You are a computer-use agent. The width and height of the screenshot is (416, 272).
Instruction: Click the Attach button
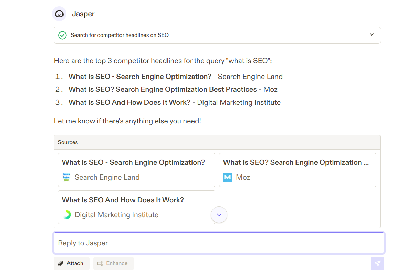72,263
